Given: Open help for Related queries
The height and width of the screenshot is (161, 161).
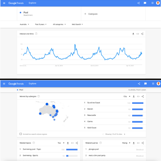Looking at the screenshot, I should pos(101,143).
